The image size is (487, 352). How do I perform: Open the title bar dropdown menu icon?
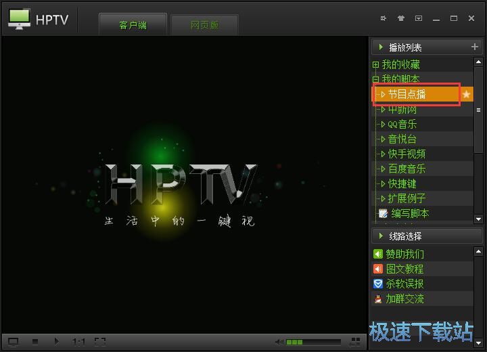click(419, 19)
